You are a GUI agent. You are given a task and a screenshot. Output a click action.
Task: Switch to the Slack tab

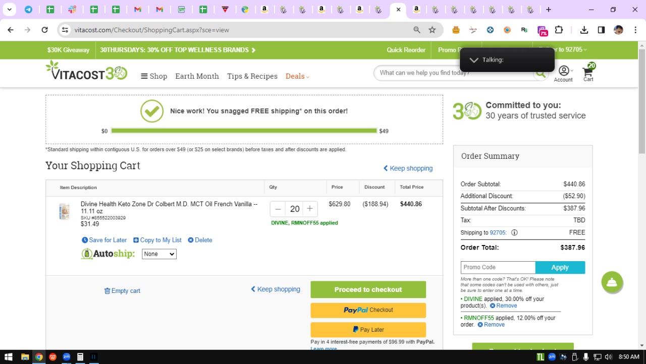coord(72,10)
